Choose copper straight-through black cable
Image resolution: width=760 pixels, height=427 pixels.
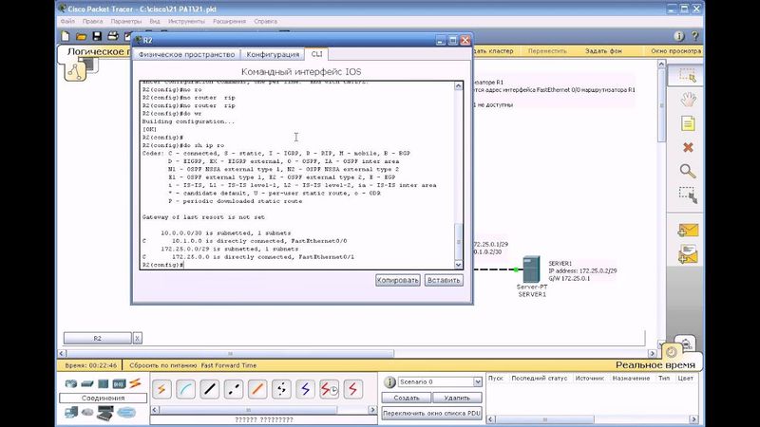[209, 389]
